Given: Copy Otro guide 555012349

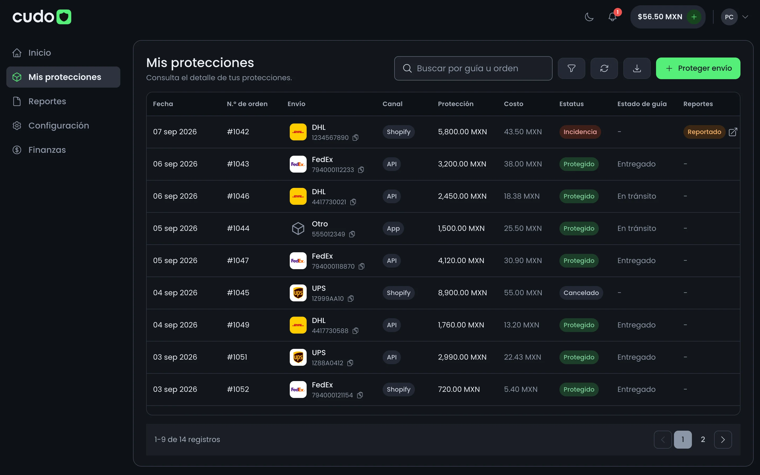Looking at the screenshot, I should coord(352,234).
